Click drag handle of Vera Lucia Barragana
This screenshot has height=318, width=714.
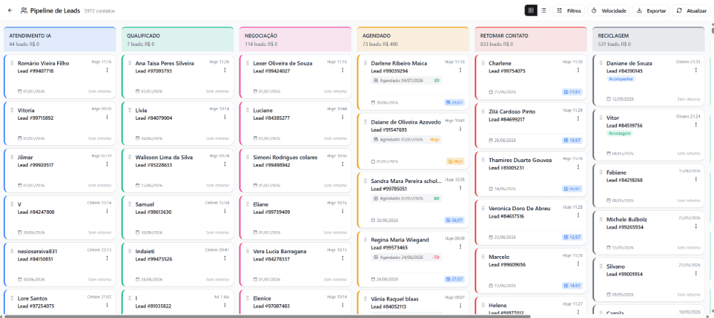tap(248, 251)
